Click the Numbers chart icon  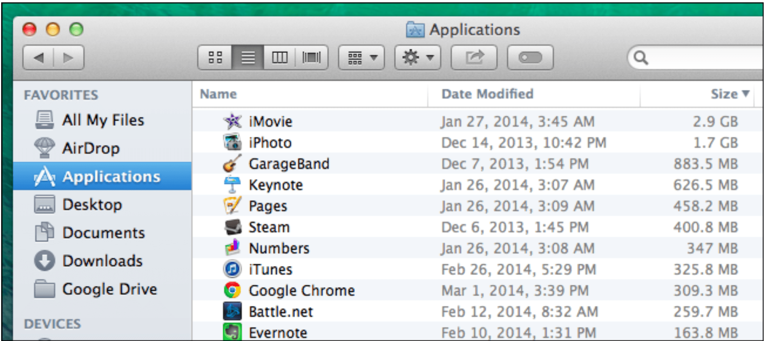233,248
